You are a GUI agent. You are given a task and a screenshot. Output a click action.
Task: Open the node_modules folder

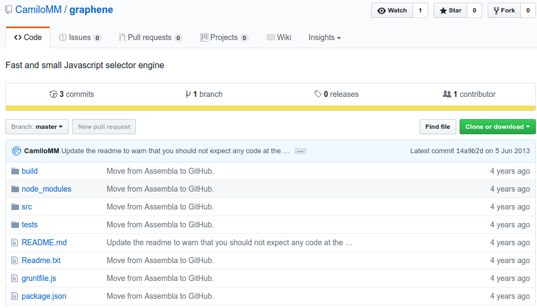click(x=47, y=189)
